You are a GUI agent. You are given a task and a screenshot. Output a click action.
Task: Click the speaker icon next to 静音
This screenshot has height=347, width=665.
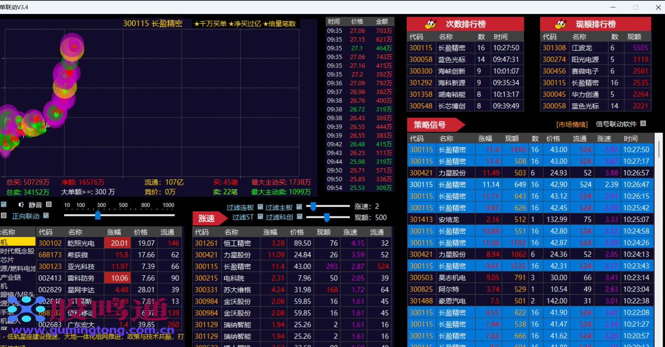tap(21, 205)
